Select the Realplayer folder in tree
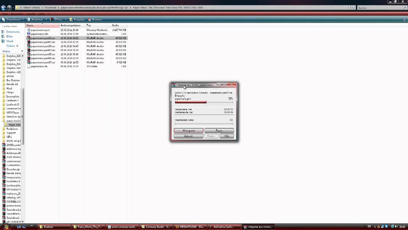408x230 pixels. point(12,129)
